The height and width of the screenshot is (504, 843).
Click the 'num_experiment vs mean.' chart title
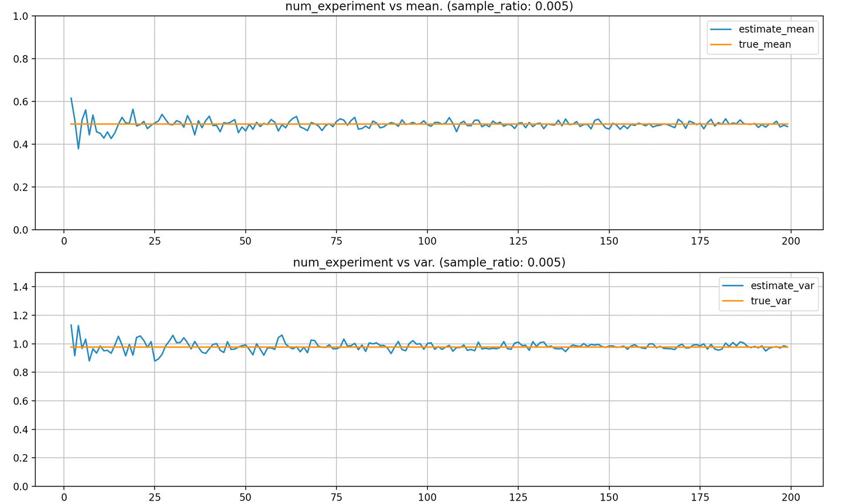(x=429, y=6)
